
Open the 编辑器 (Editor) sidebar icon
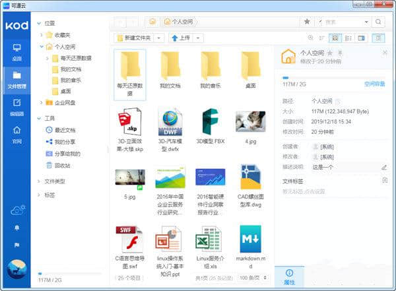16,106
